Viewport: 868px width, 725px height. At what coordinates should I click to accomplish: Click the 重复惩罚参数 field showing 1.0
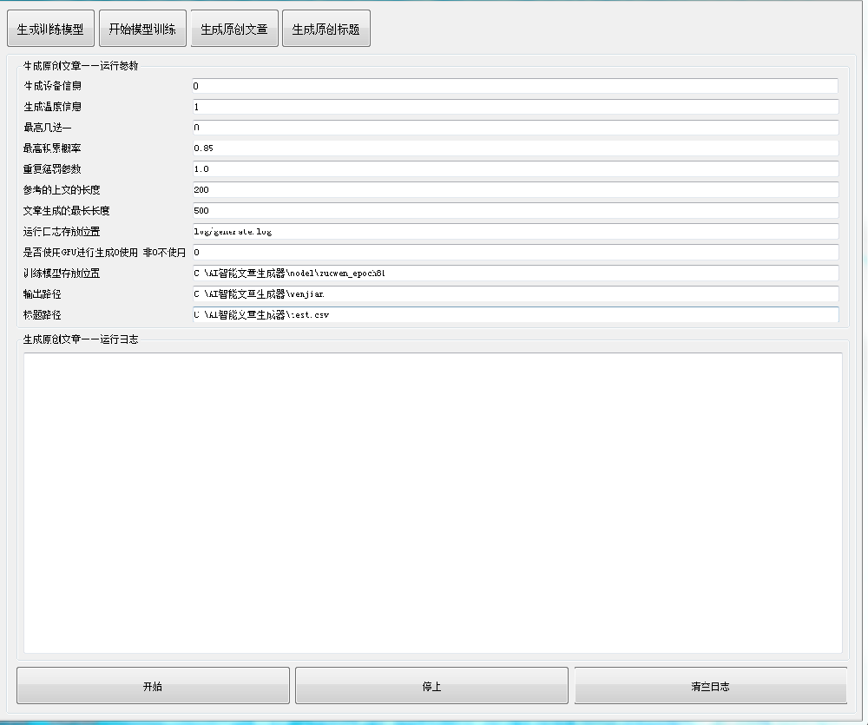click(x=516, y=169)
